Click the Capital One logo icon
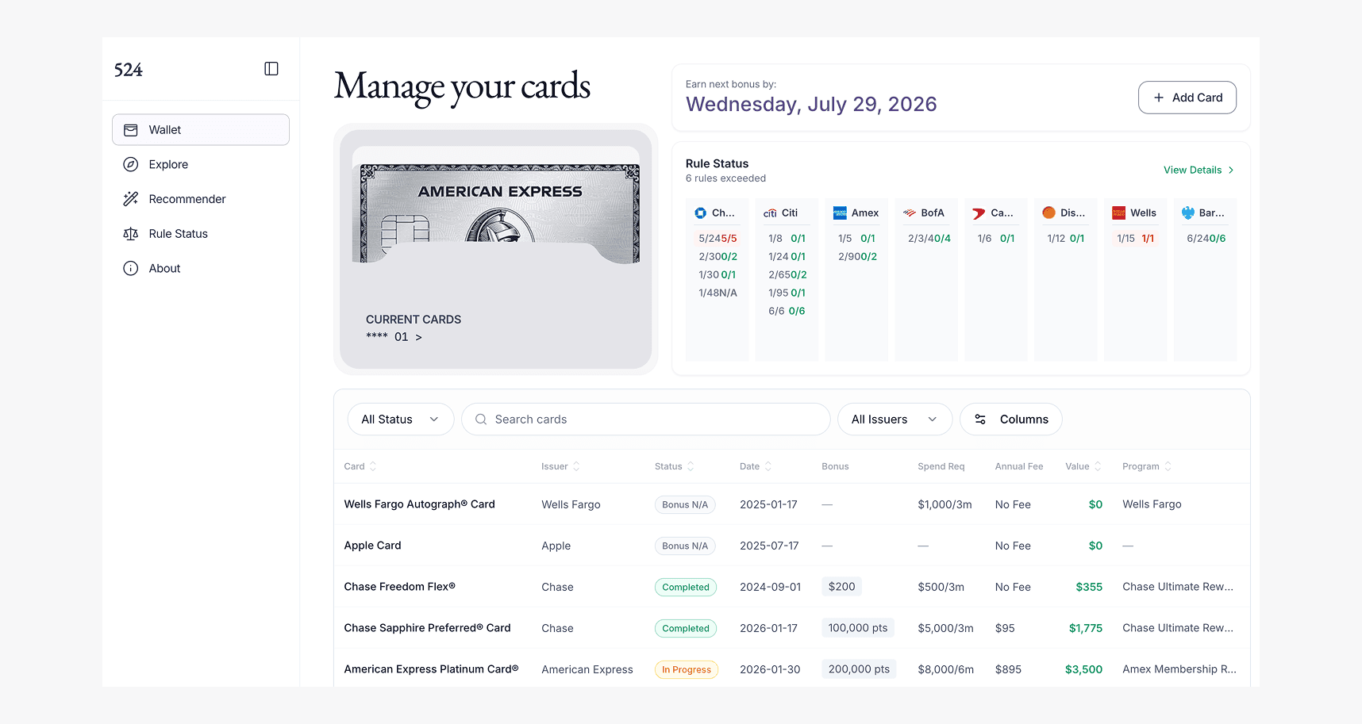The image size is (1362, 724). click(979, 213)
